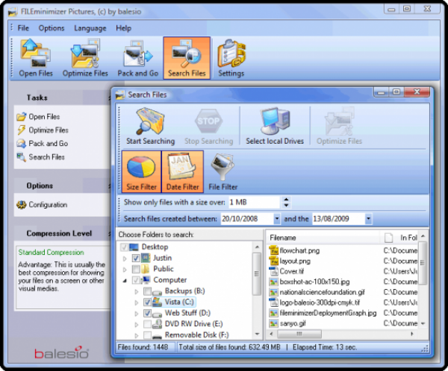This screenshot has height=371, width=448.
Task: Toggle the Date Filter calendar icon
Action: click(x=183, y=171)
